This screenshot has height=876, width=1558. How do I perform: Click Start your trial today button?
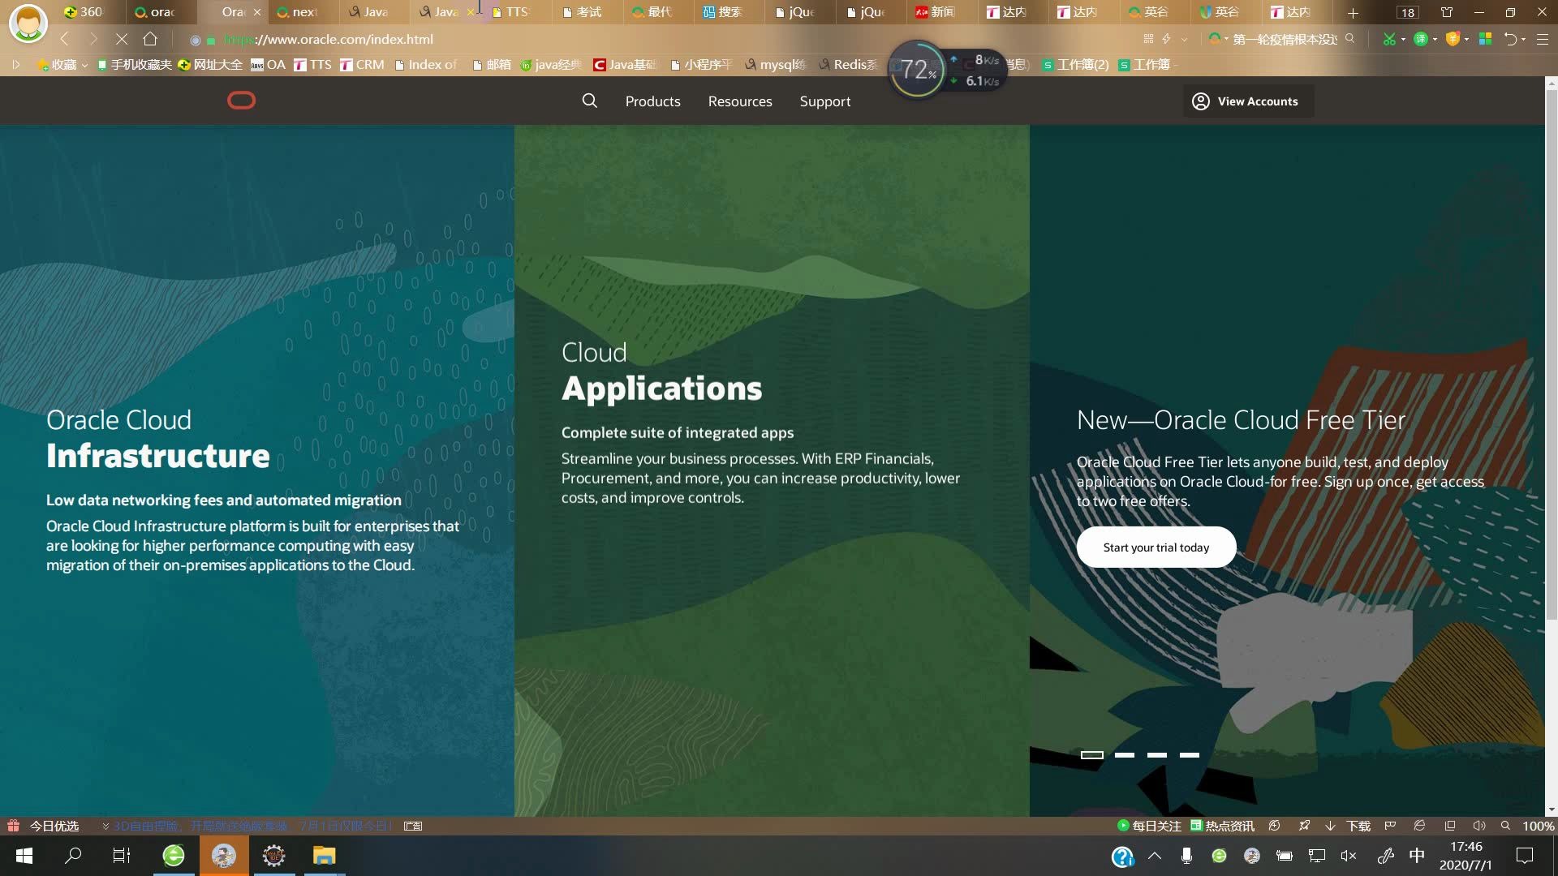click(x=1156, y=547)
